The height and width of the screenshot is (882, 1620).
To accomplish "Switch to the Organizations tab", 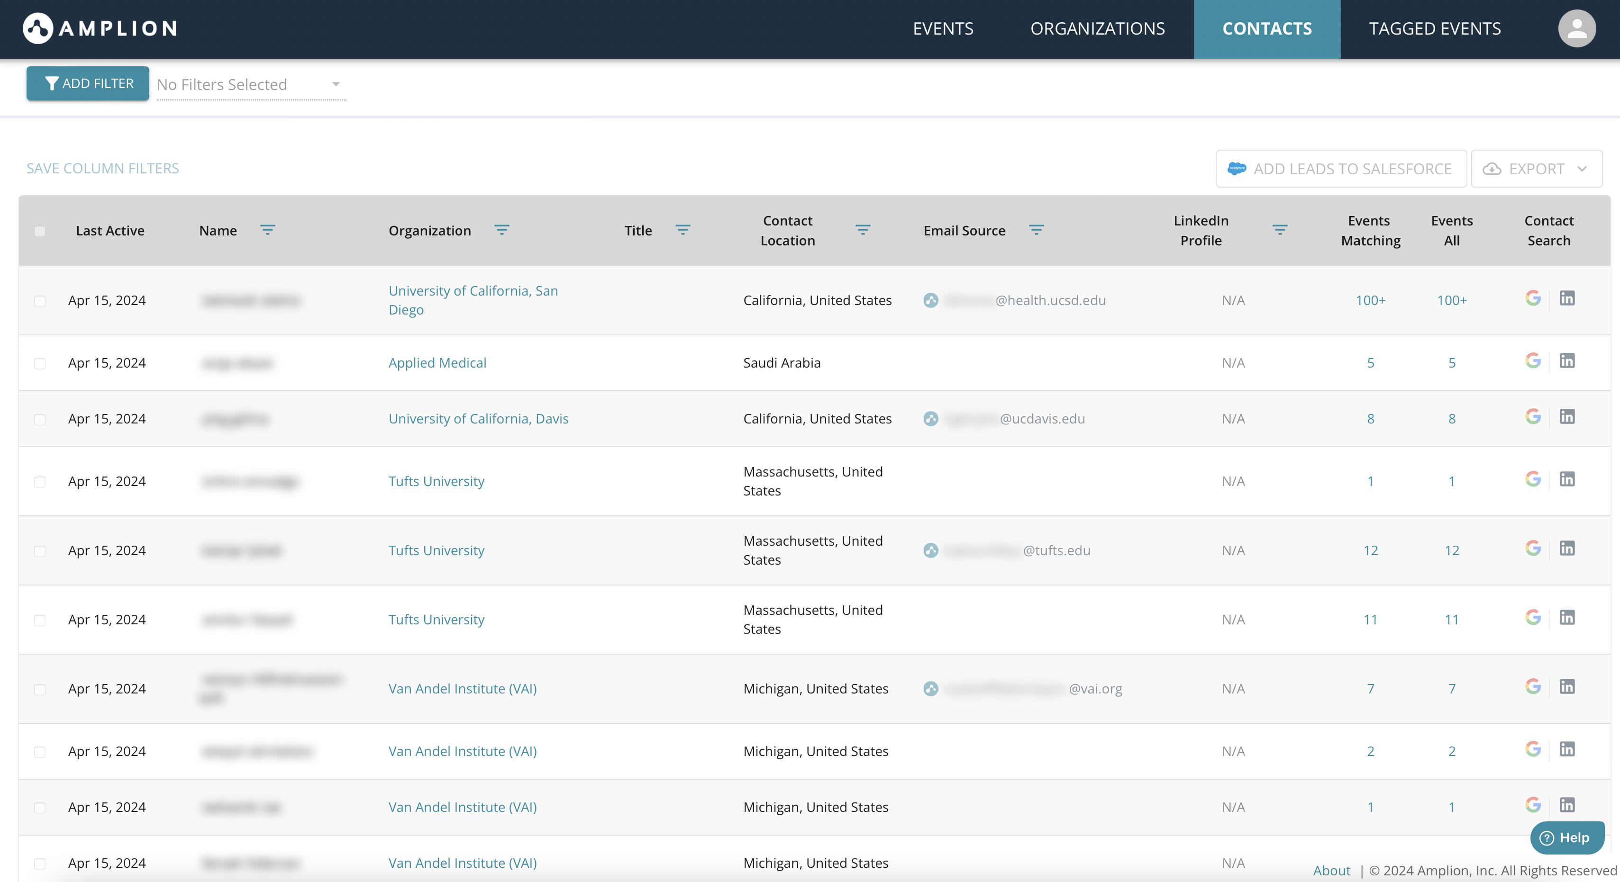I will [1097, 29].
